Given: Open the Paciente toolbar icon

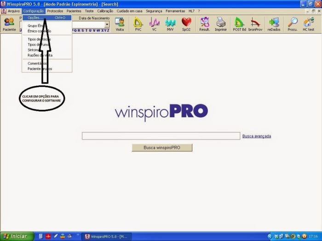Looking at the screenshot, I should (x=9, y=24).
